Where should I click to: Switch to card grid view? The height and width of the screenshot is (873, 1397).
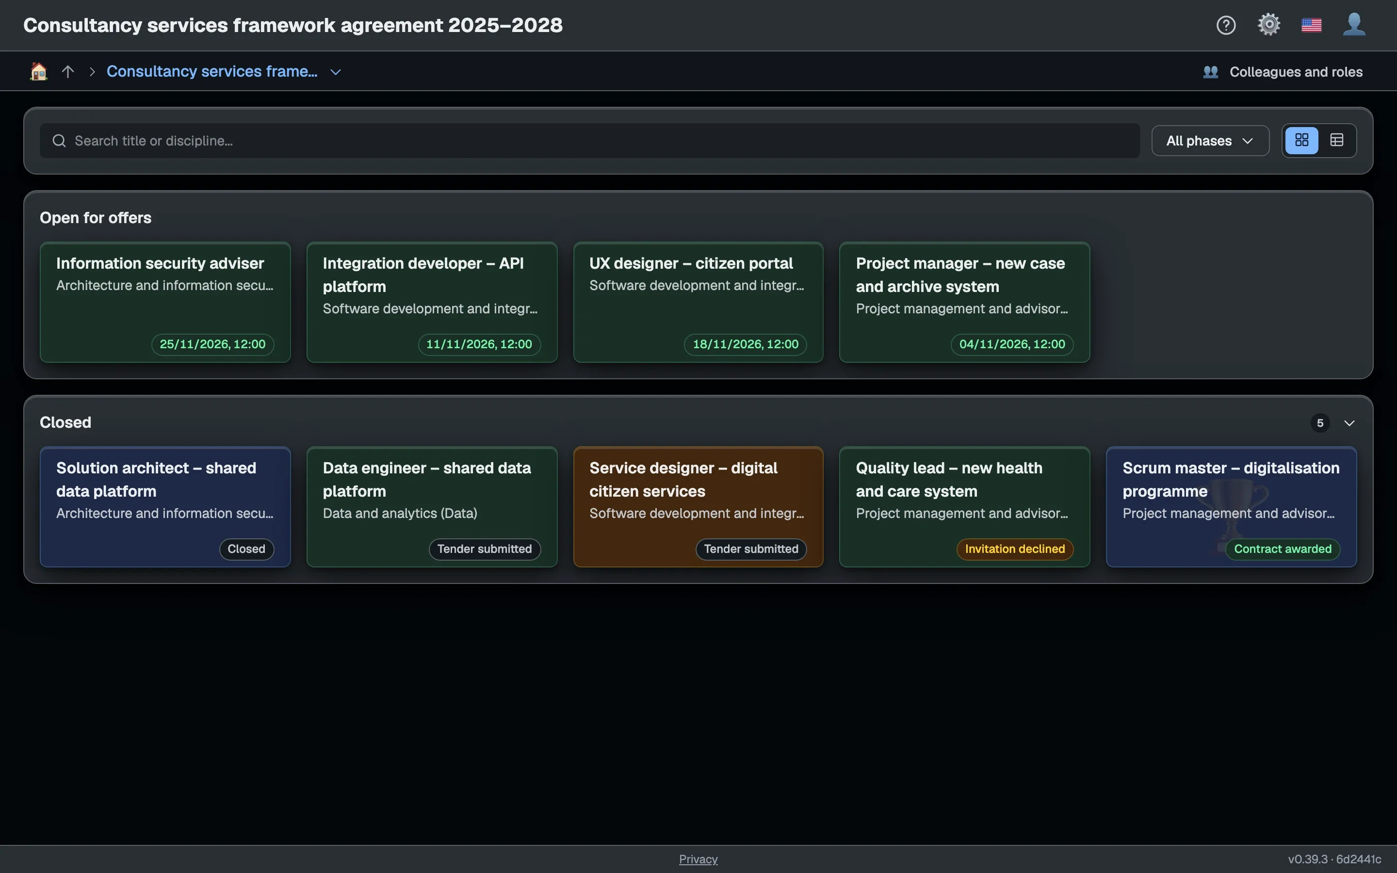click(x=1302, y=140)
